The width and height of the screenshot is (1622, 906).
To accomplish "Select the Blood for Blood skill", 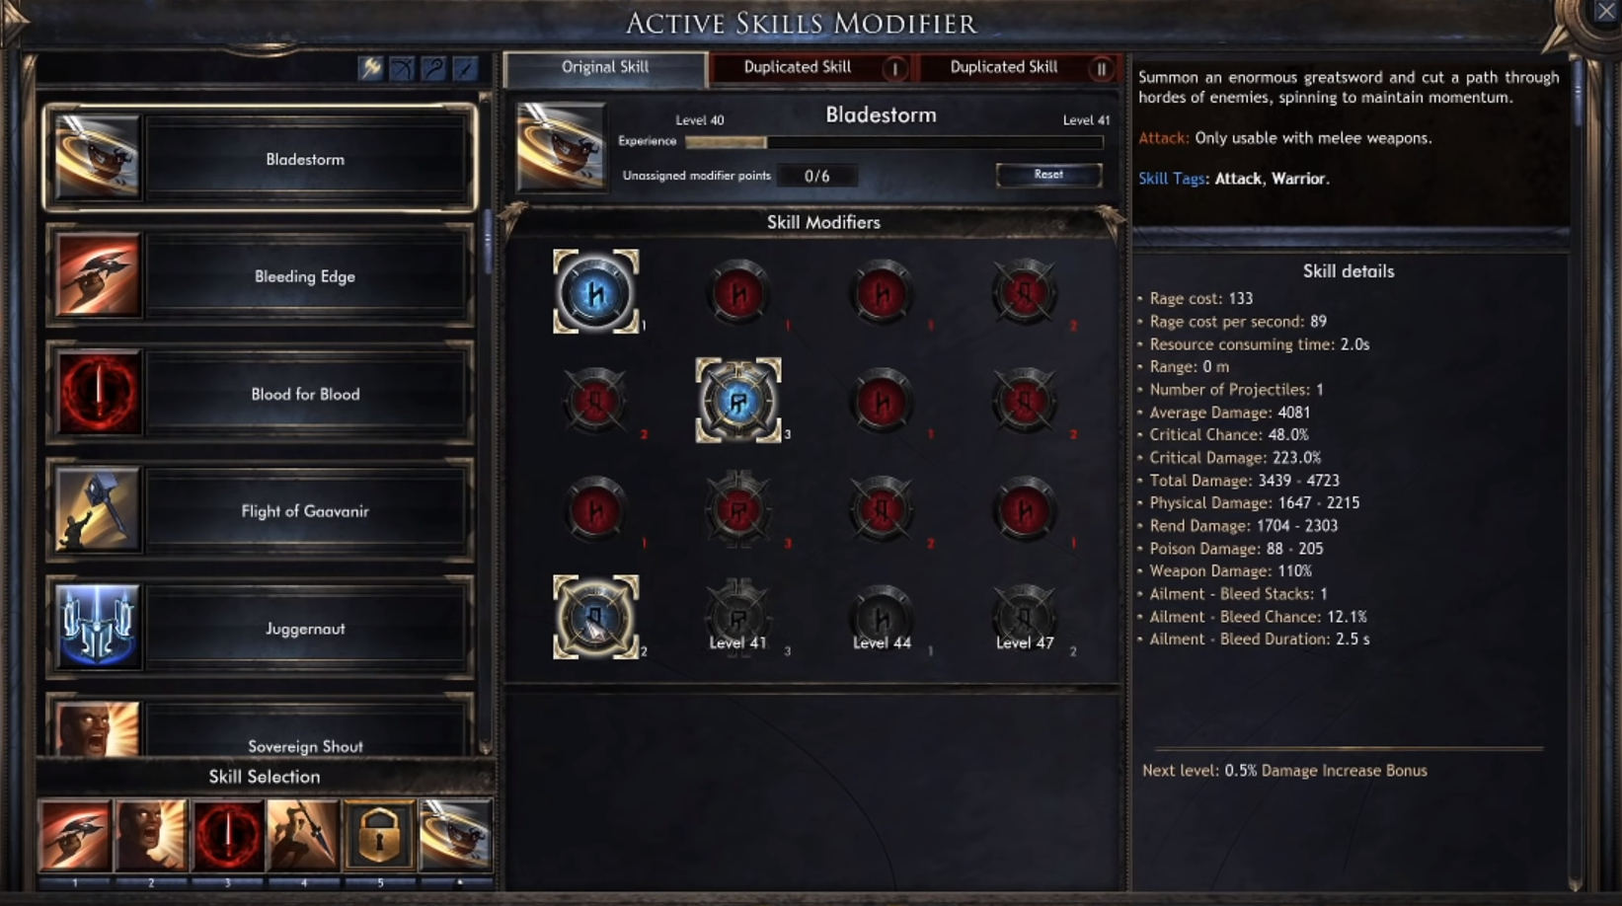I will point(261,394).
